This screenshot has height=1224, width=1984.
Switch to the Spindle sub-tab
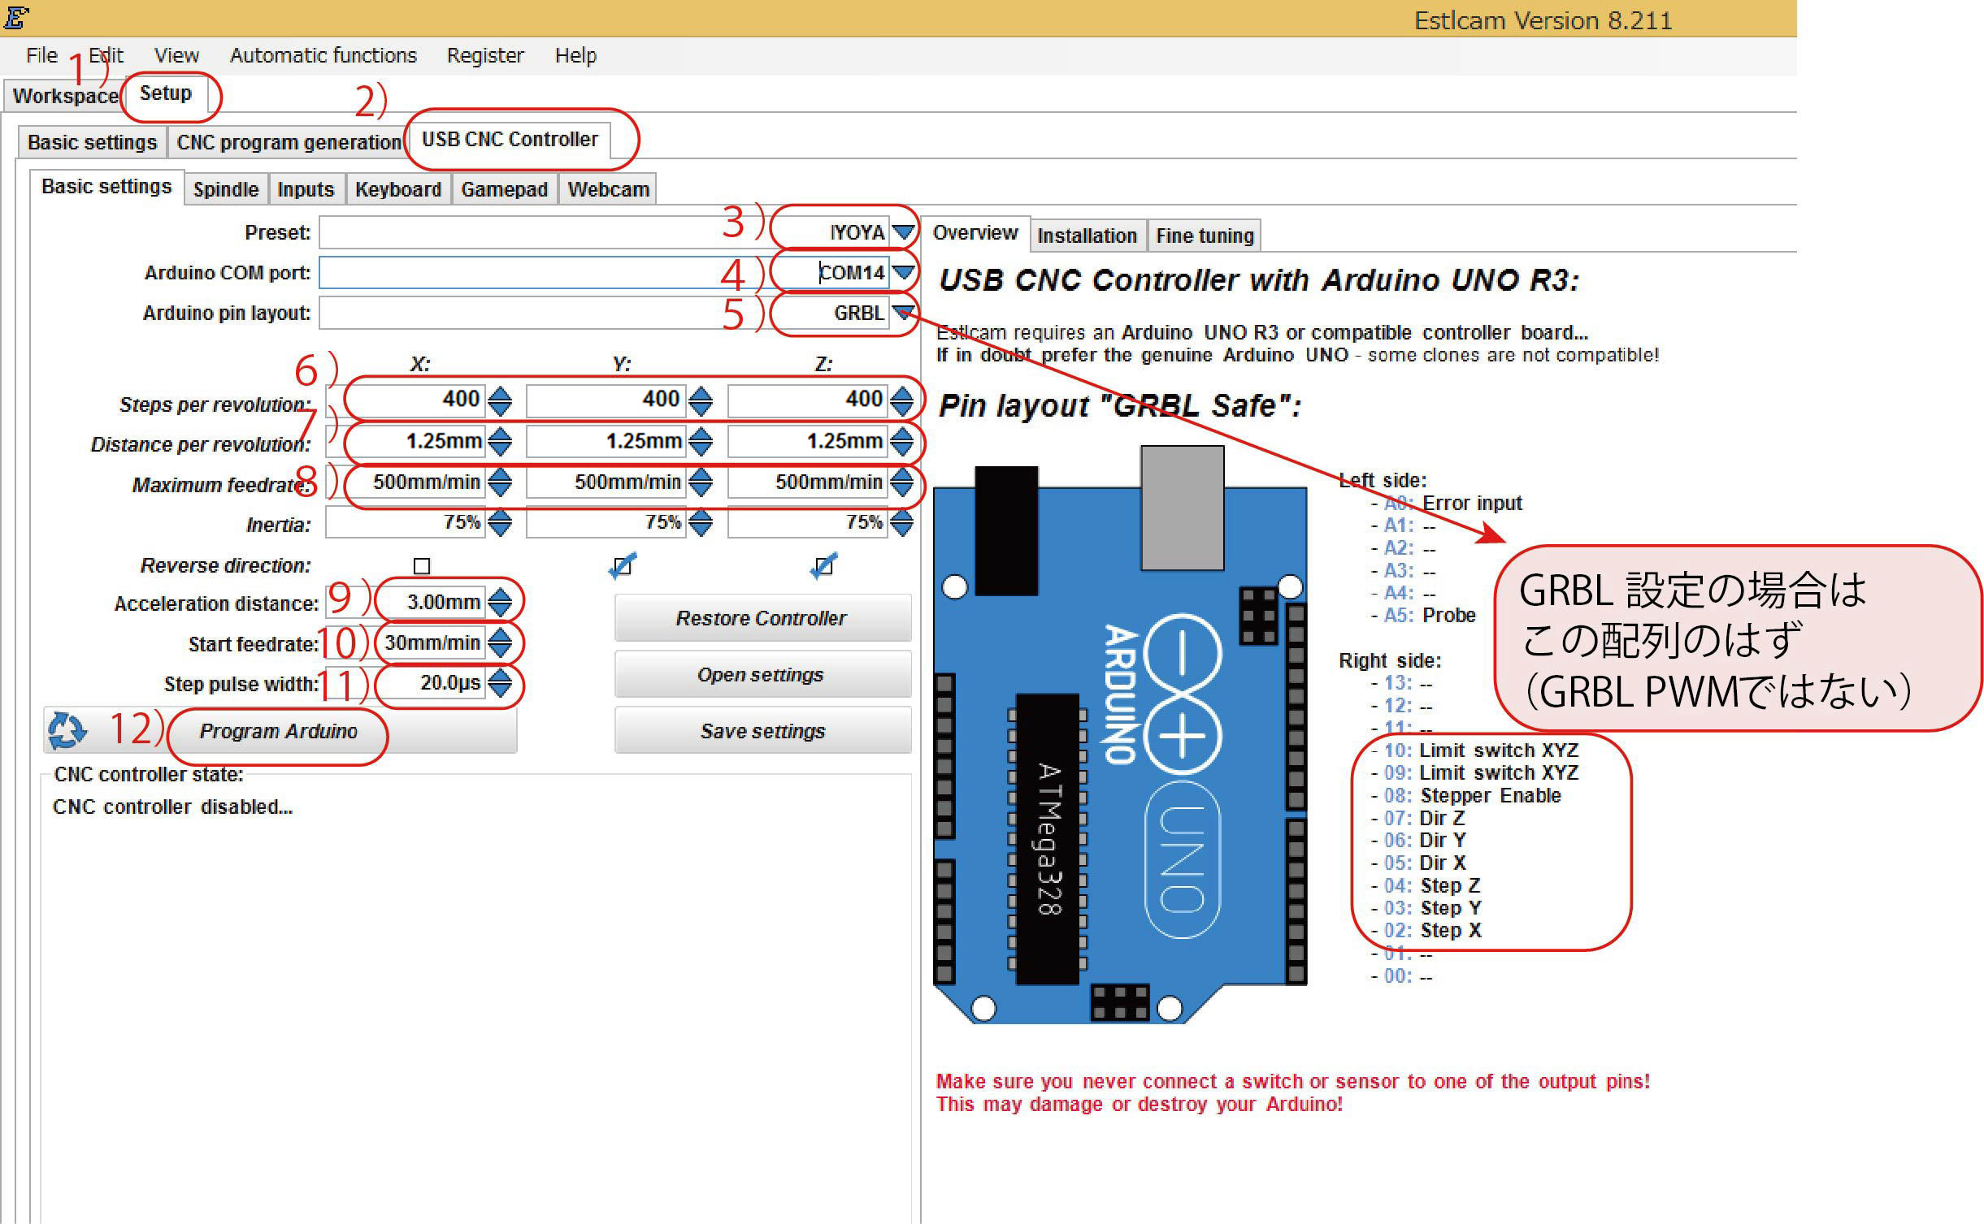click(226, 189)
